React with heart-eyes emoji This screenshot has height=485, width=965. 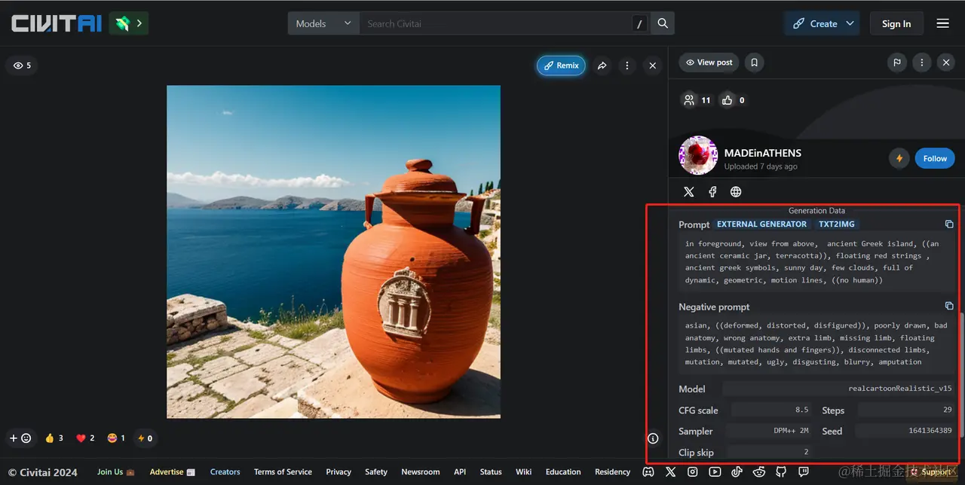coord(116,438)
